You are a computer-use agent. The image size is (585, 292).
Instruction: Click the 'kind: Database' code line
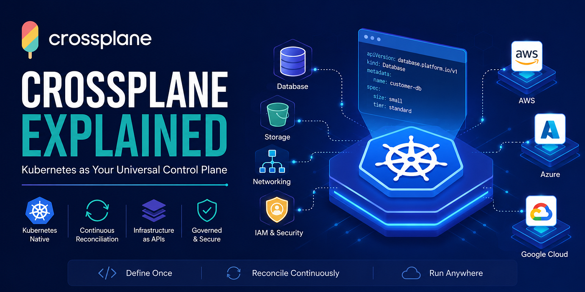[x=386, y=66]
